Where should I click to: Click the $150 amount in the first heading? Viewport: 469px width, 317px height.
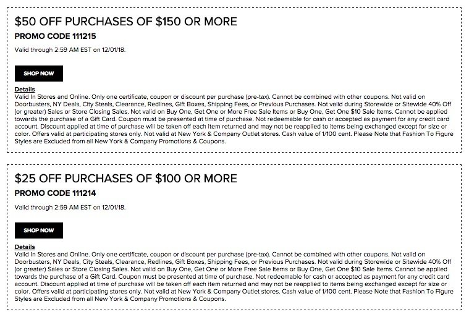point(168,22)
